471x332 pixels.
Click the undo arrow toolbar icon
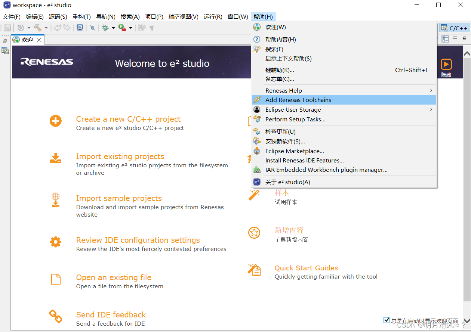(58, 28)
